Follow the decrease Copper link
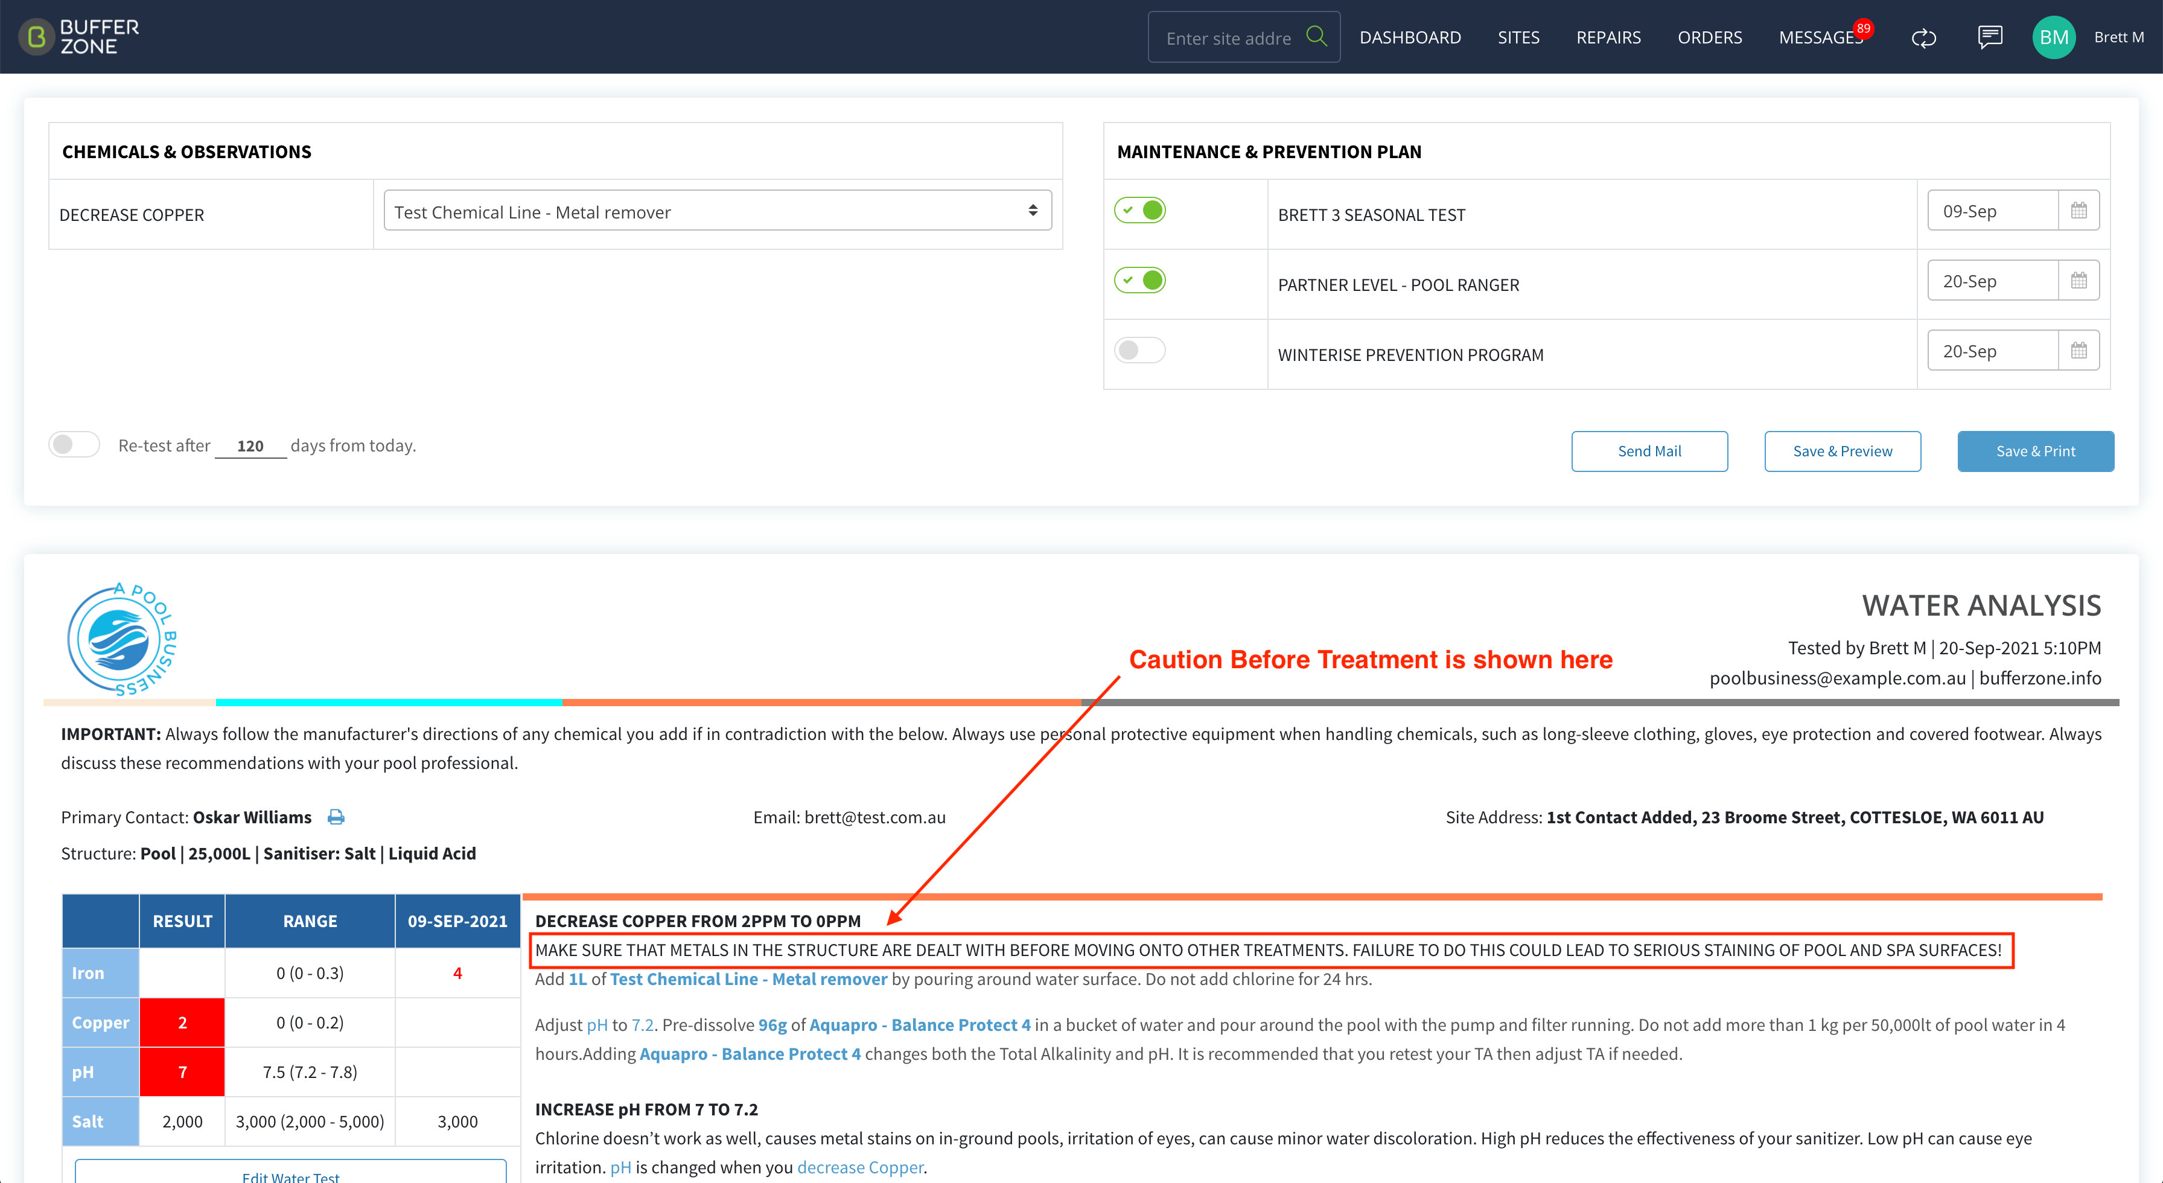Image resolution: width=2163 pixels, height=1183 pixels. 860,1167
